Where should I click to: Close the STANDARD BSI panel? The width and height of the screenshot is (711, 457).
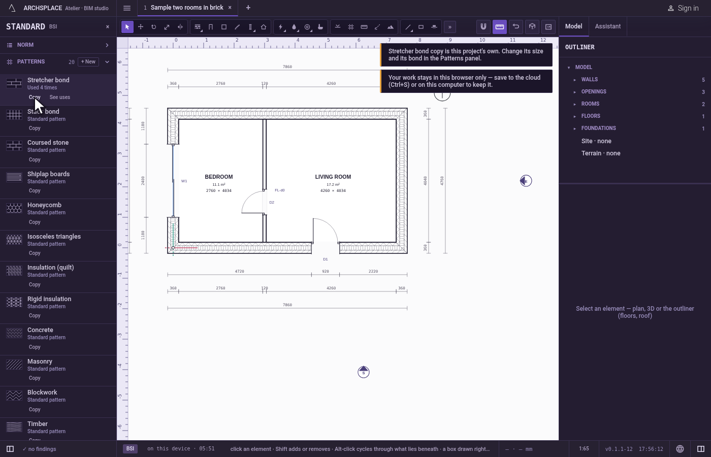tap(108, 27)
